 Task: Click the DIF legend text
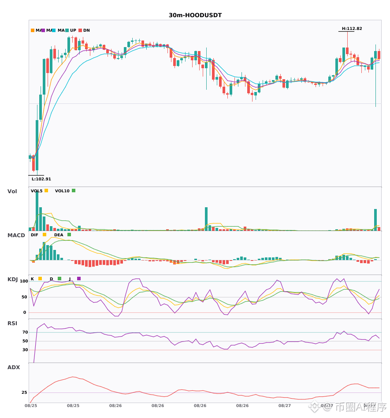[34, 235]
